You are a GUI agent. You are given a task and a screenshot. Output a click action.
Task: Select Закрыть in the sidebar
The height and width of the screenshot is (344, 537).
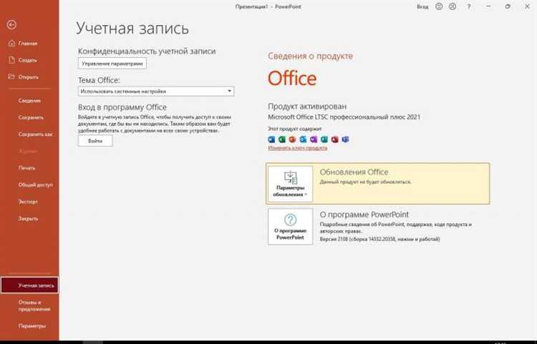pyautogui.click(x=29, y=219)
